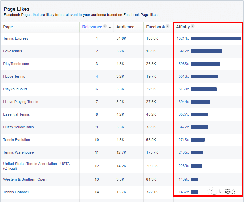Click the 10214x affinity value
The width and height of the screenshot is (244, 202).
(x=183, y=38)
